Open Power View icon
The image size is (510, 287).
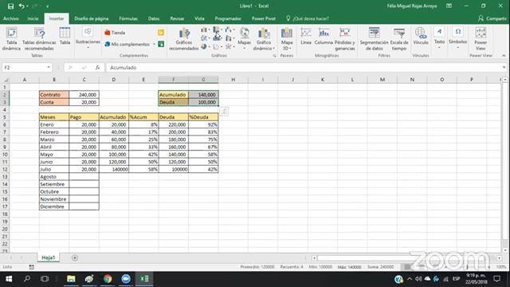[x=481, y=39]
